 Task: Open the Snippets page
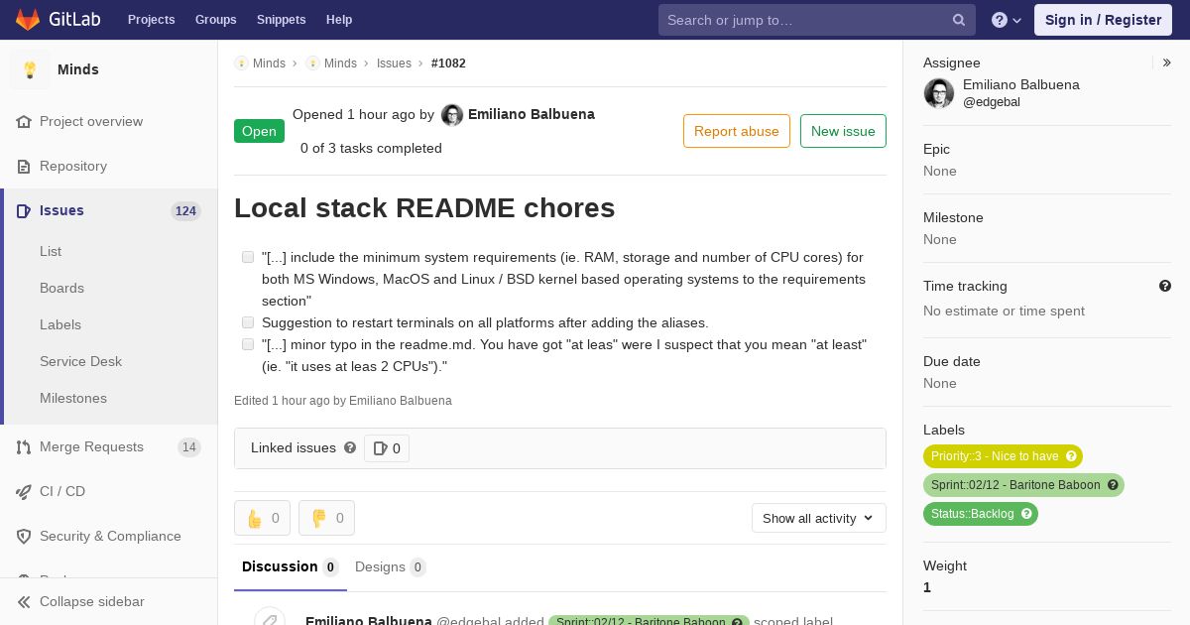(281, 20)
